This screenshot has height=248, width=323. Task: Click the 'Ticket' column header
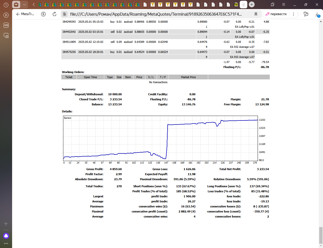(69, 77)
